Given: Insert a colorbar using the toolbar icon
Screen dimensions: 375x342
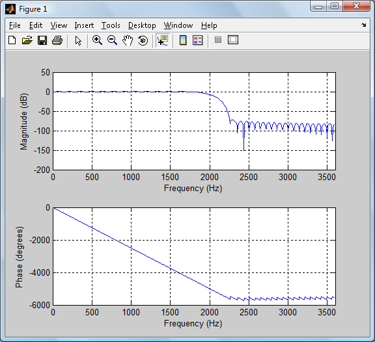Looking at the screenshot, I should pyautogui.click(x=183, y=40).
